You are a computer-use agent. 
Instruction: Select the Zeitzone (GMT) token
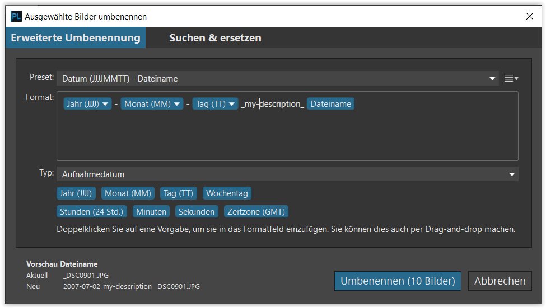pyautogui.click(x=256, y=212)
